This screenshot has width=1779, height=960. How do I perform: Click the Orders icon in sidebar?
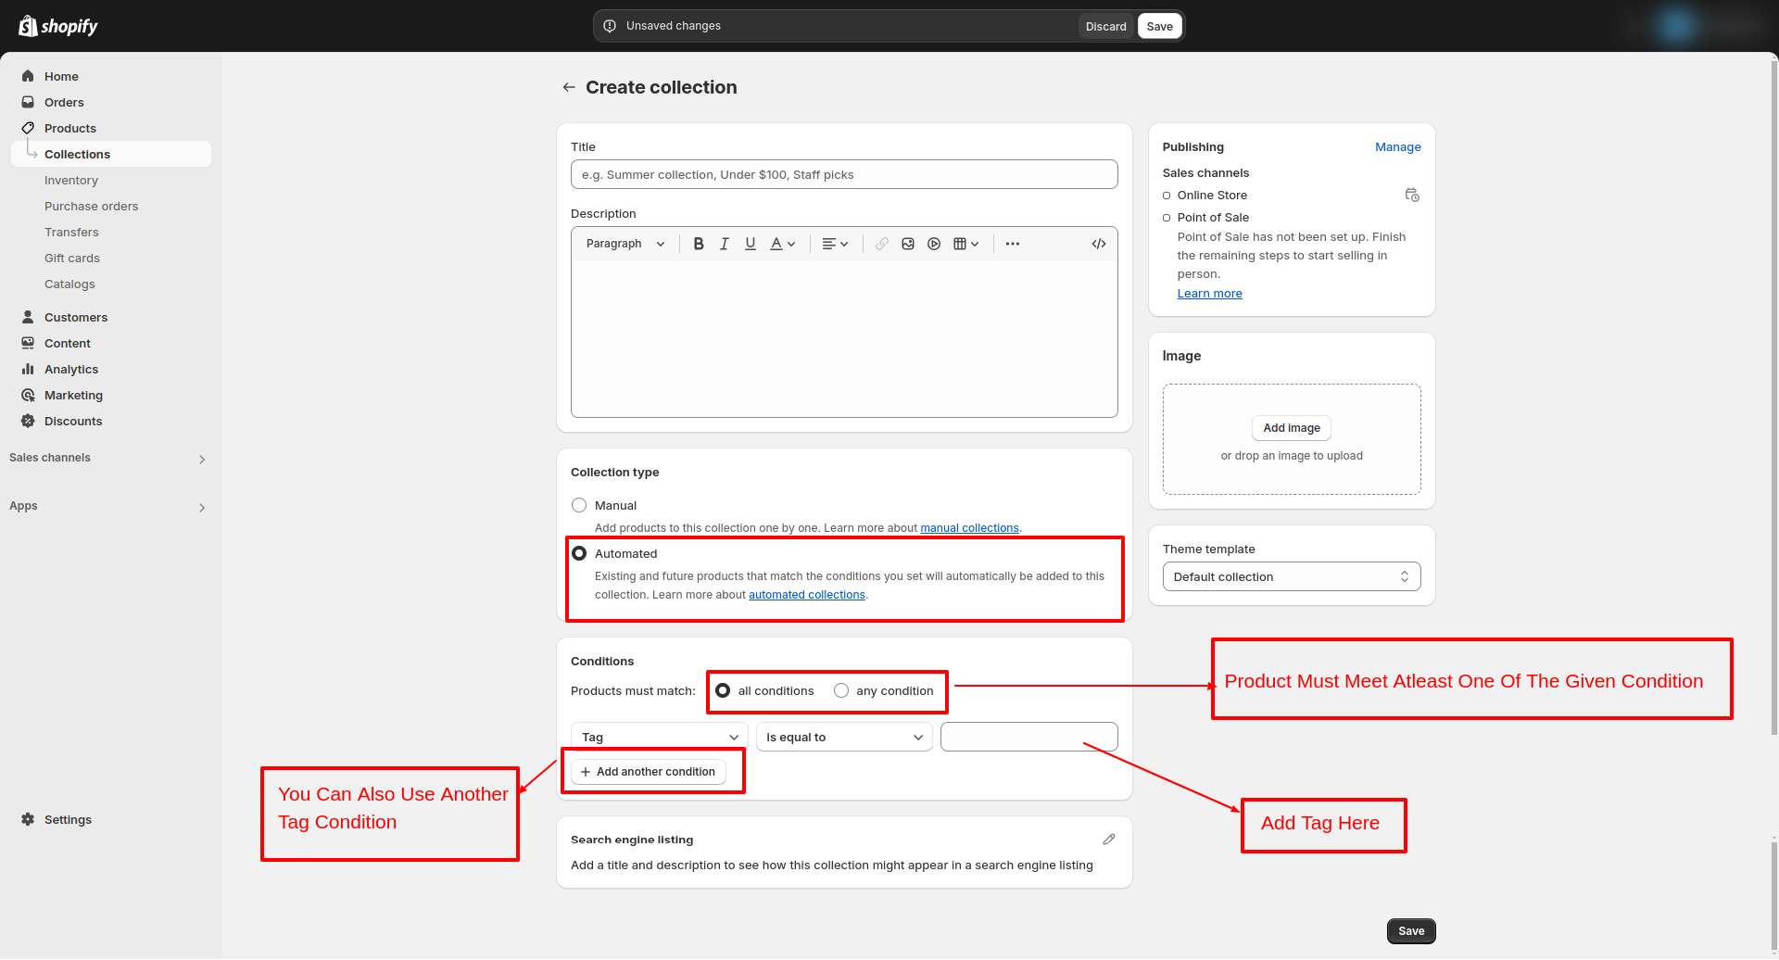click(28, 102)
